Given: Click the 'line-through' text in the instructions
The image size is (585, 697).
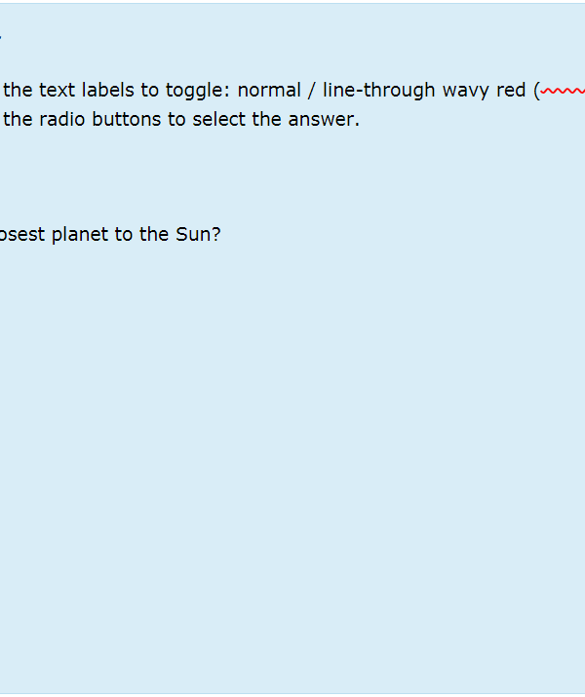Looking at the screenshot, I should click(x=378, y=91).
